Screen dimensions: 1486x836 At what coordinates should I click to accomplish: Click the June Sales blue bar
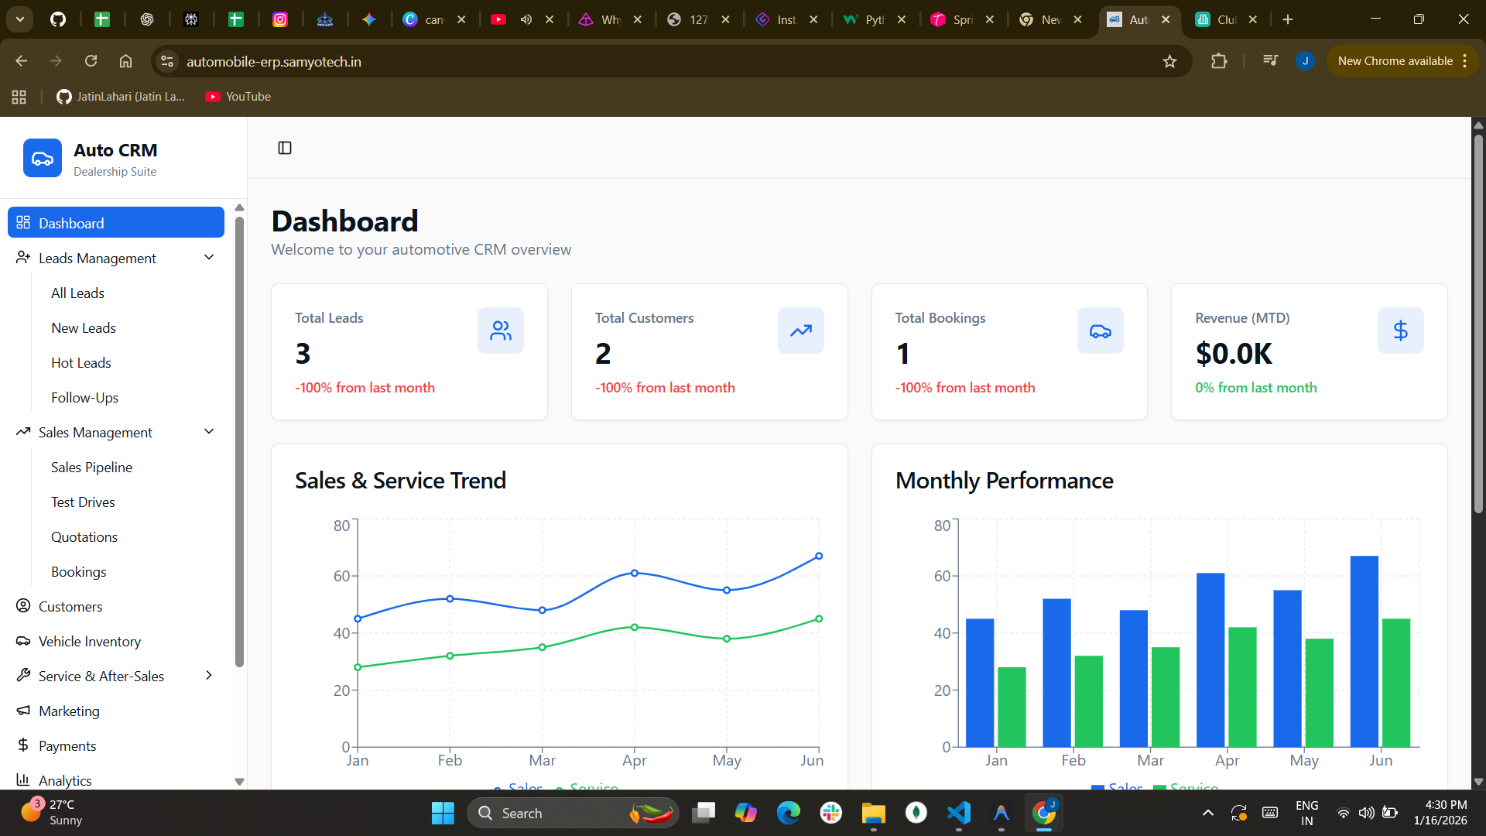pyautogui.click(x=1364, y=650)
